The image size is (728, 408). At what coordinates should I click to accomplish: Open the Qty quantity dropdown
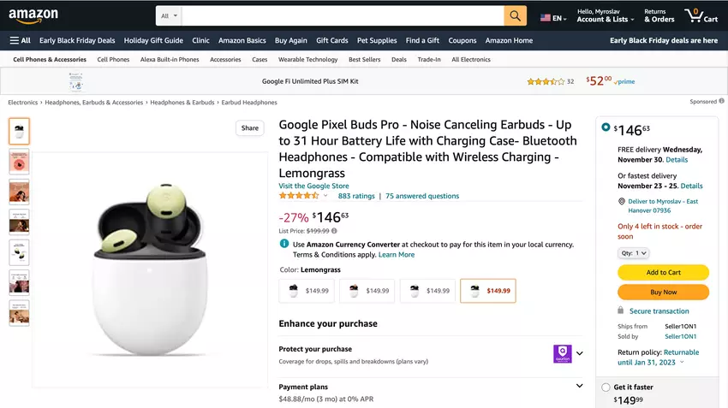tap(633, 253)
